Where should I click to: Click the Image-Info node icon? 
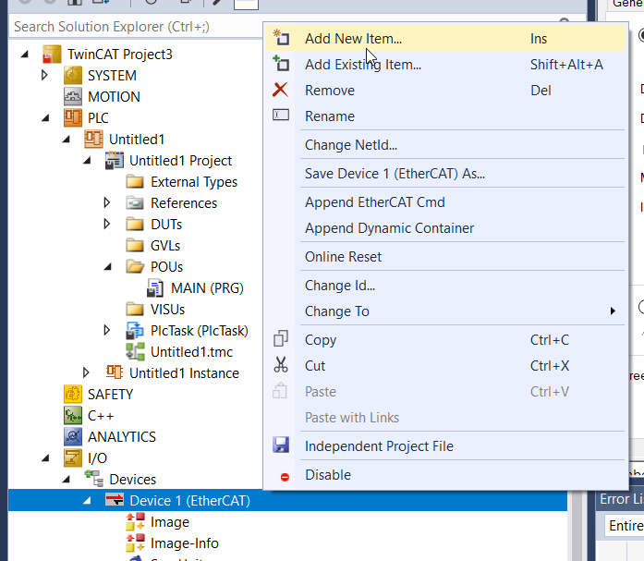(x=135, y=543)
